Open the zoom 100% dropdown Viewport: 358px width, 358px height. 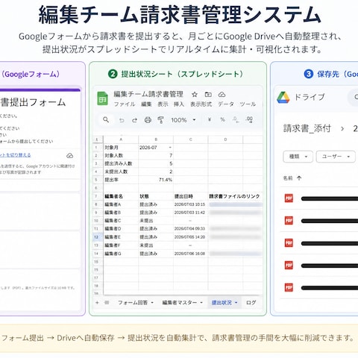click(194, 120)
